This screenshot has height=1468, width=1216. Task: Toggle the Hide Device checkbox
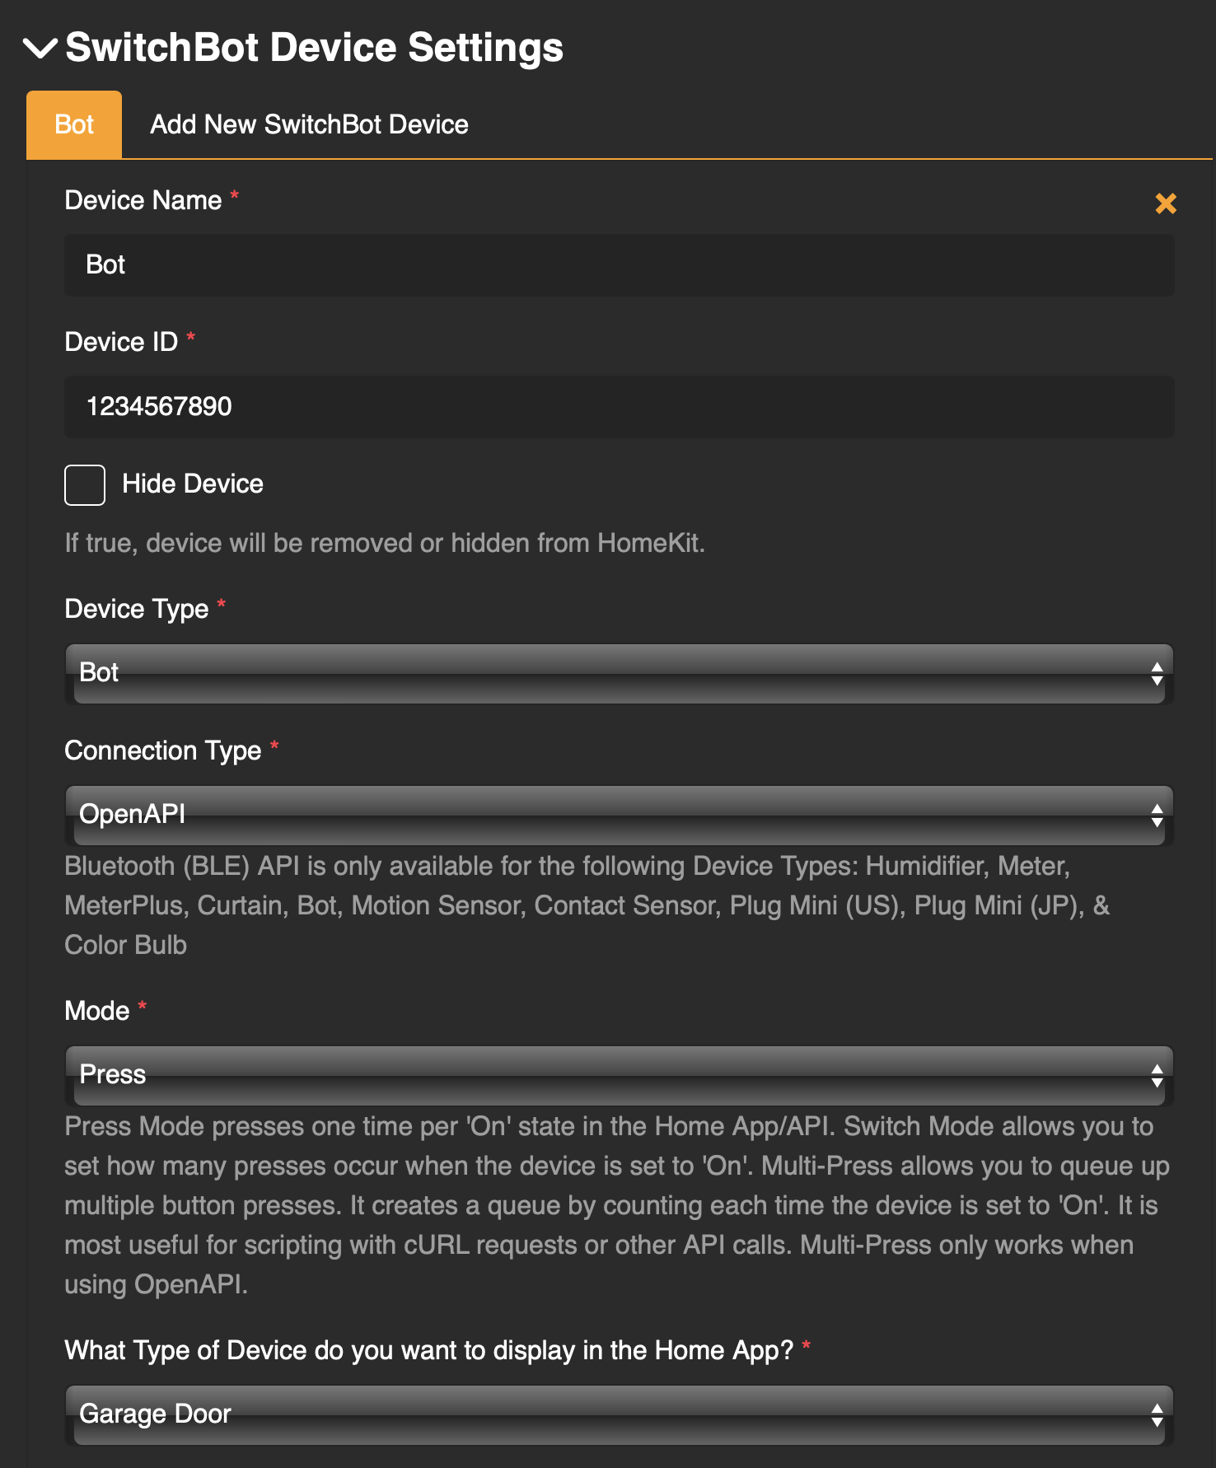[x=85, y=484]
